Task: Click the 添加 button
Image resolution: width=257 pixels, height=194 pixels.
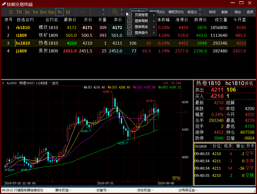Action: [x=238, y=12]
